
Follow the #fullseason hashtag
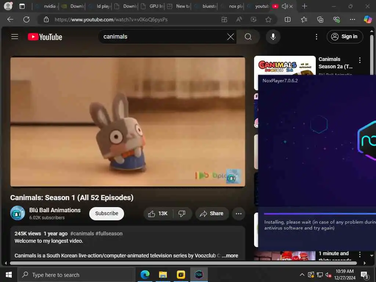(x=109, y=234)
